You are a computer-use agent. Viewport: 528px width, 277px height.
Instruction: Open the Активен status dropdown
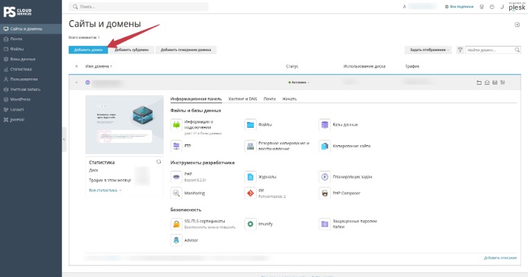tap(298, 83)
